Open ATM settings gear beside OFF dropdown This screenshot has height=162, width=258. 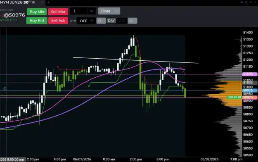(101, 21)
